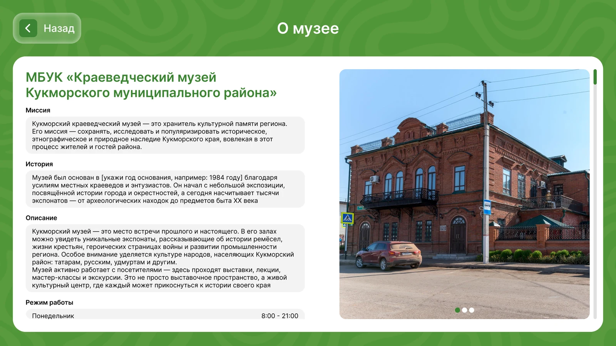Click the История section heading
Screen dimensions: 616x346
pyautogui.click(x=39, y=164)
